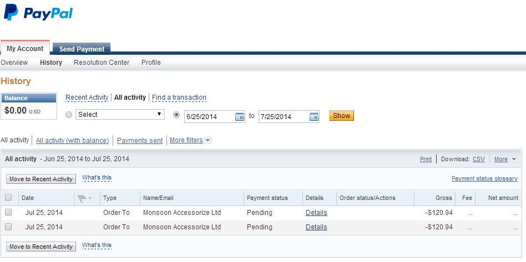Click the Gross column header
This screenshot has width=526, height=262.
click(x=444, y=198)
